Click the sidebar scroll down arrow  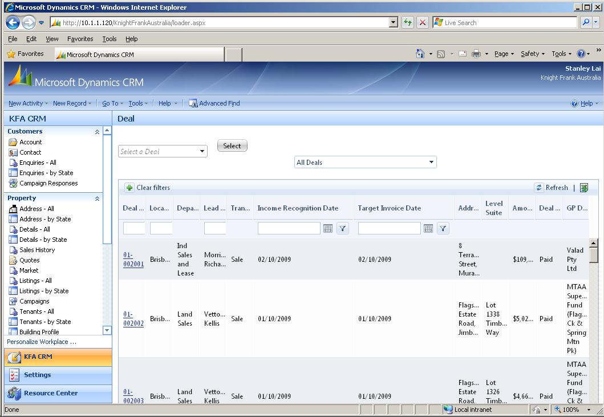click(x=107, y=330)
